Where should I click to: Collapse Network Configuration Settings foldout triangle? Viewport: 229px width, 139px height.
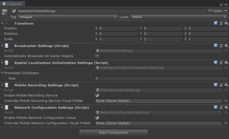tap(2, 107)
